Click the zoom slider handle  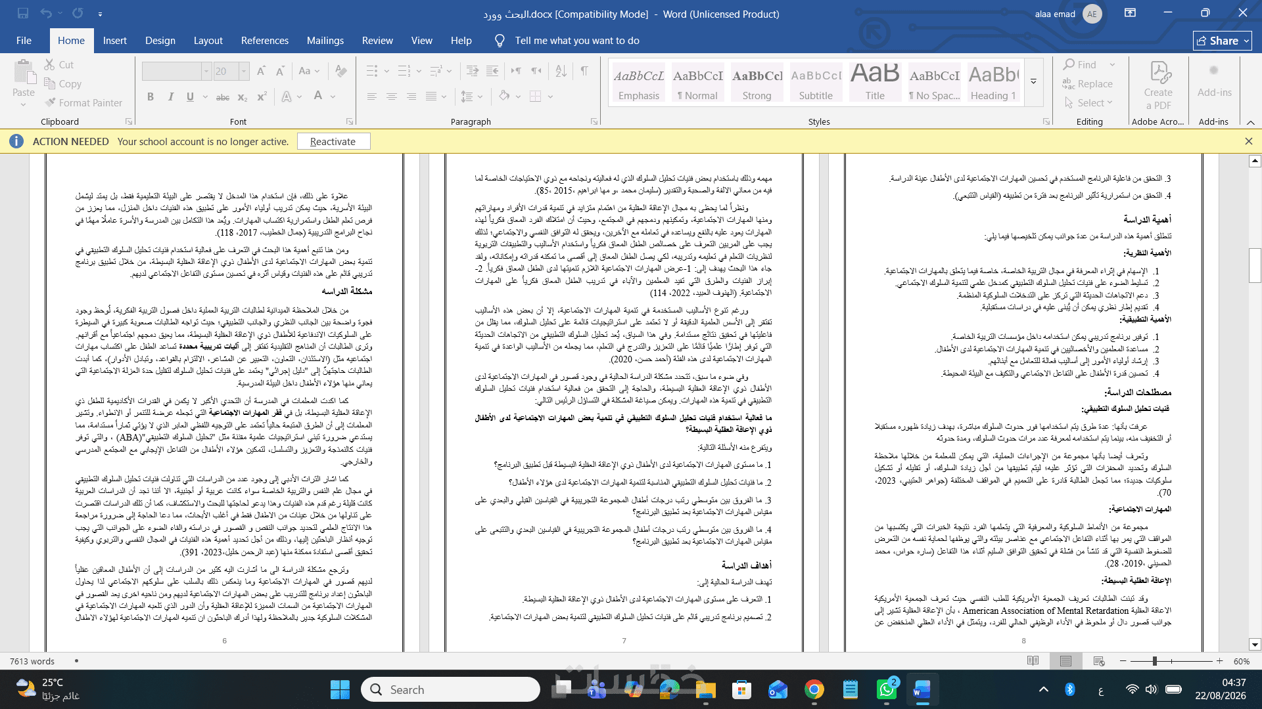coord(1154,661)
